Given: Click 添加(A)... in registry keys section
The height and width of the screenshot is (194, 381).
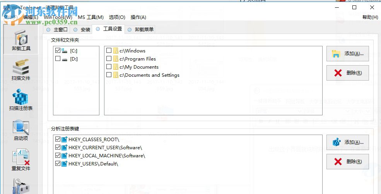Looking at the screenshot, I should 348,142.
